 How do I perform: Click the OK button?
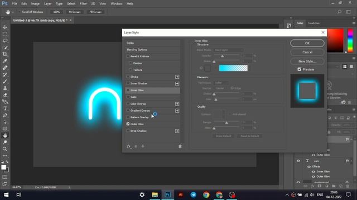pos(307,43)
